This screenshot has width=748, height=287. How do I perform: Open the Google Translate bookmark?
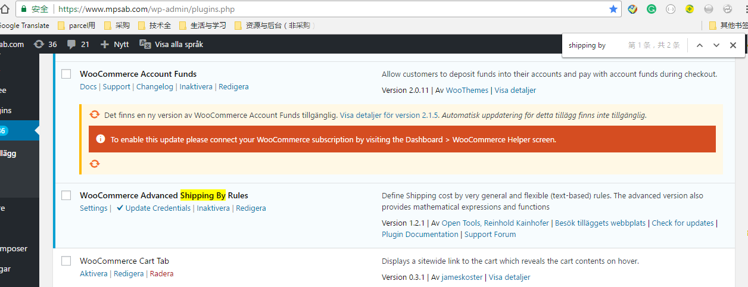(24, 26)
